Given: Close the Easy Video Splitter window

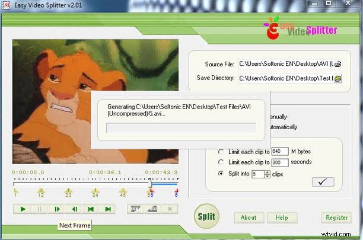Looking at the screenshot, I should (x=348, y=3).
